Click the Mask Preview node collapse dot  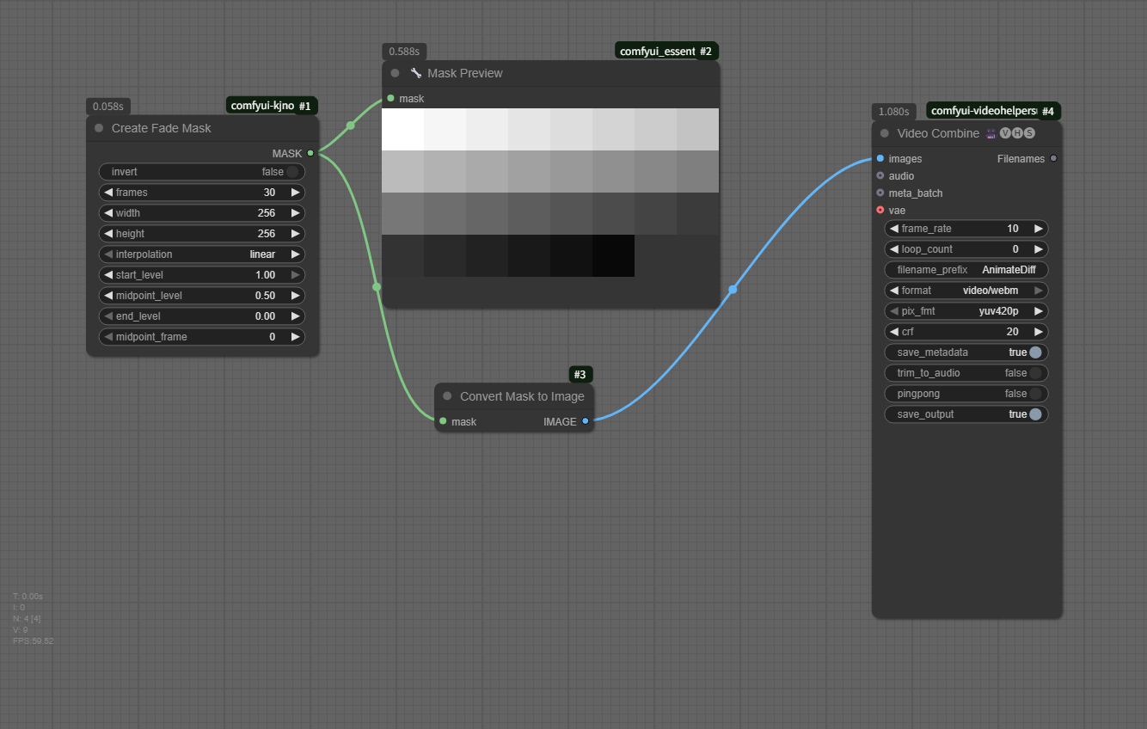396,73
